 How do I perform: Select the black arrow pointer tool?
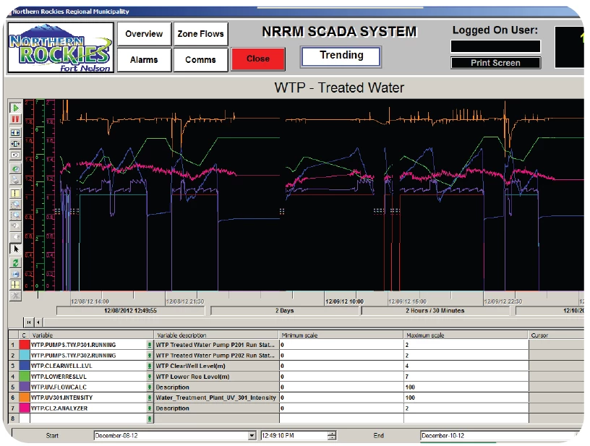pyautogui.click(x=16, y=249)
